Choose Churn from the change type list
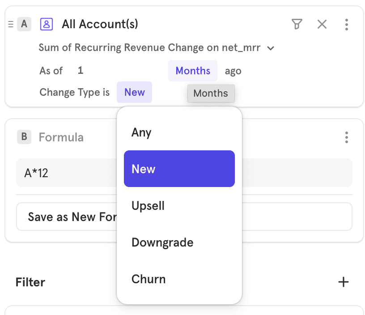The height and width of the screenshot is (315, 365). (x=149, y=279)
